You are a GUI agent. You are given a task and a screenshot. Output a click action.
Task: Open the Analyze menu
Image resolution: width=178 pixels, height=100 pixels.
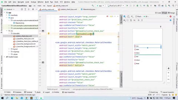[33, 2]
